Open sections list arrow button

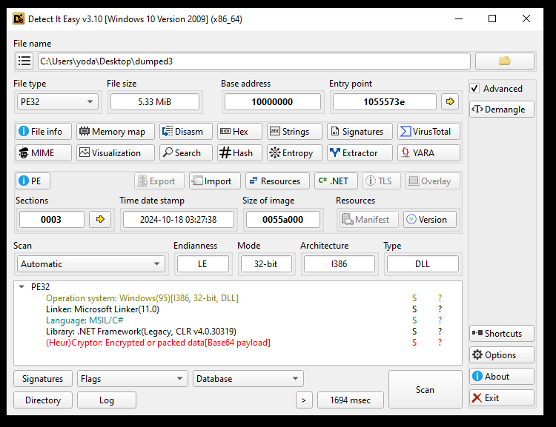(x=100, y=220)
